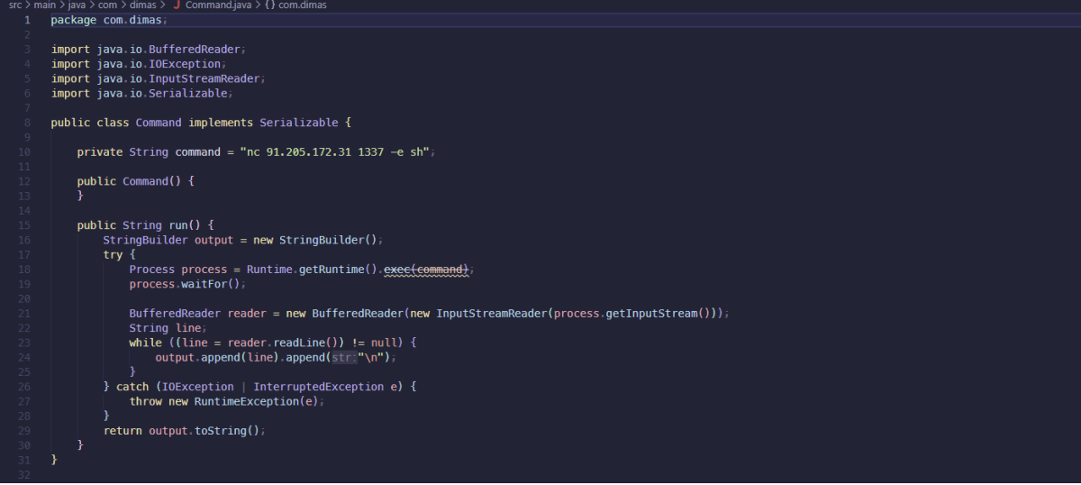Click 'process.waitFor()' on line 19
This screenshot has width=1081, height=485.
pos(185,284)
